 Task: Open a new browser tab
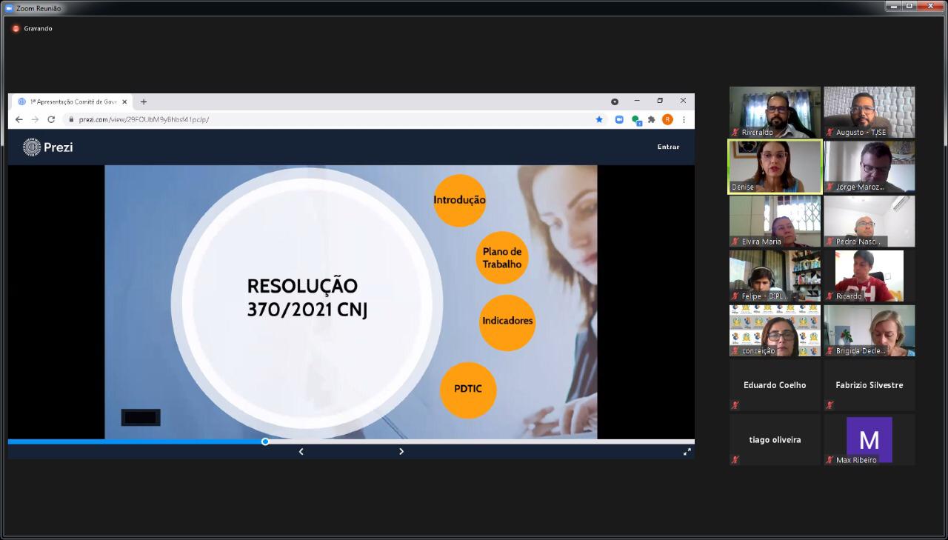click(144, 101)
